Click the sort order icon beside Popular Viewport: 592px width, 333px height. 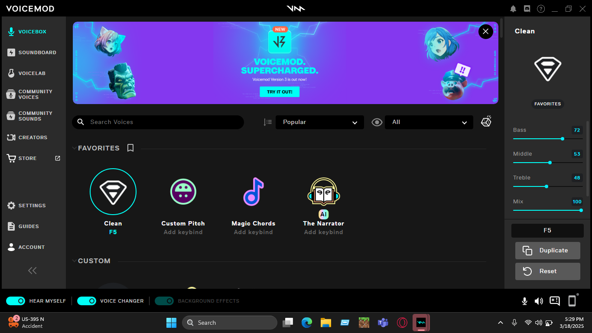(268, 122)
